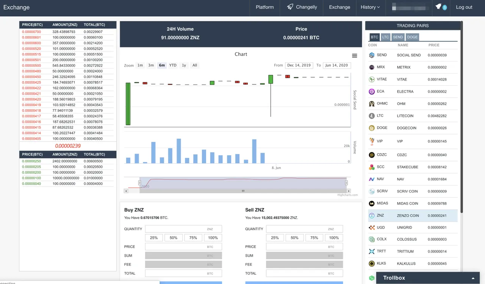Click the navigator scrollbar center grip

(243, 191)
